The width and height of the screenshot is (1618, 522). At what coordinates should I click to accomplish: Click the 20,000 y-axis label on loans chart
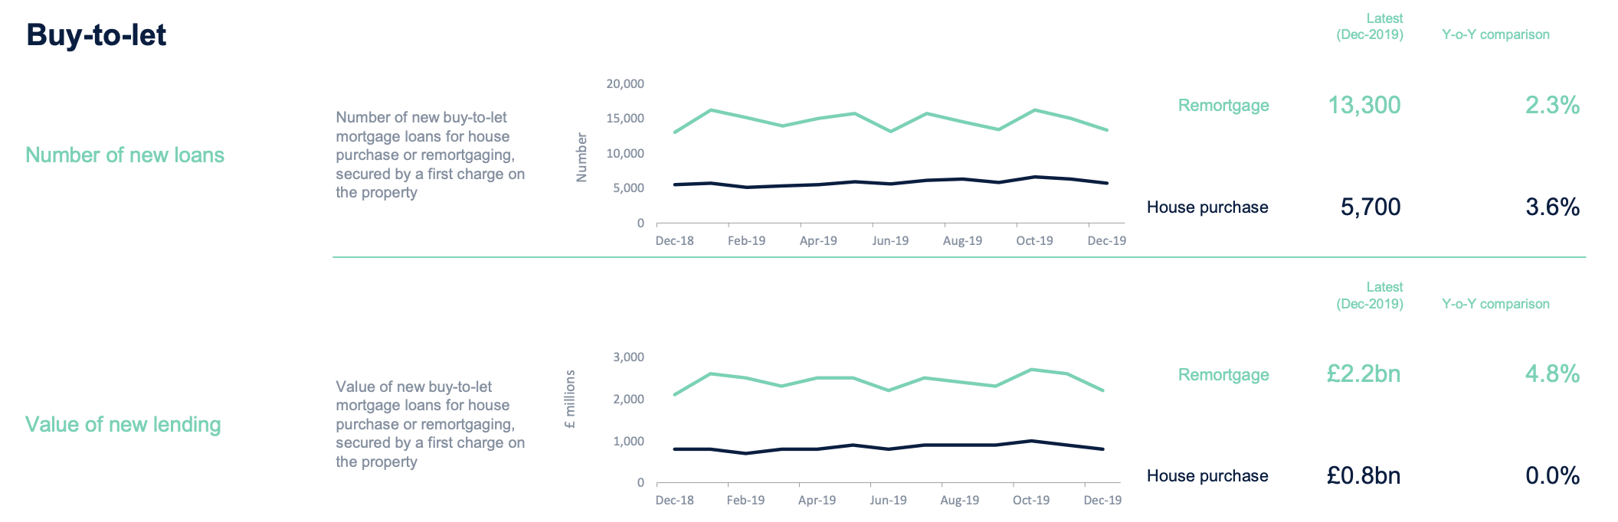[x=625, y=83]
